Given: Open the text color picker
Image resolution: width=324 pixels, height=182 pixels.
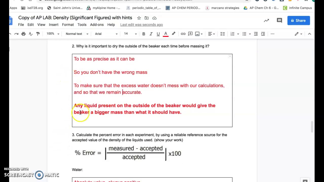Looking at the screenshot, I should [166, 34].
